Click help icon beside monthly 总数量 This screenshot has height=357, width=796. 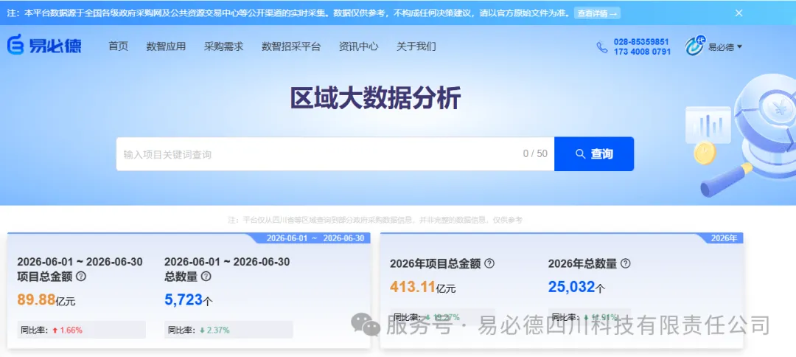(206, 277)
